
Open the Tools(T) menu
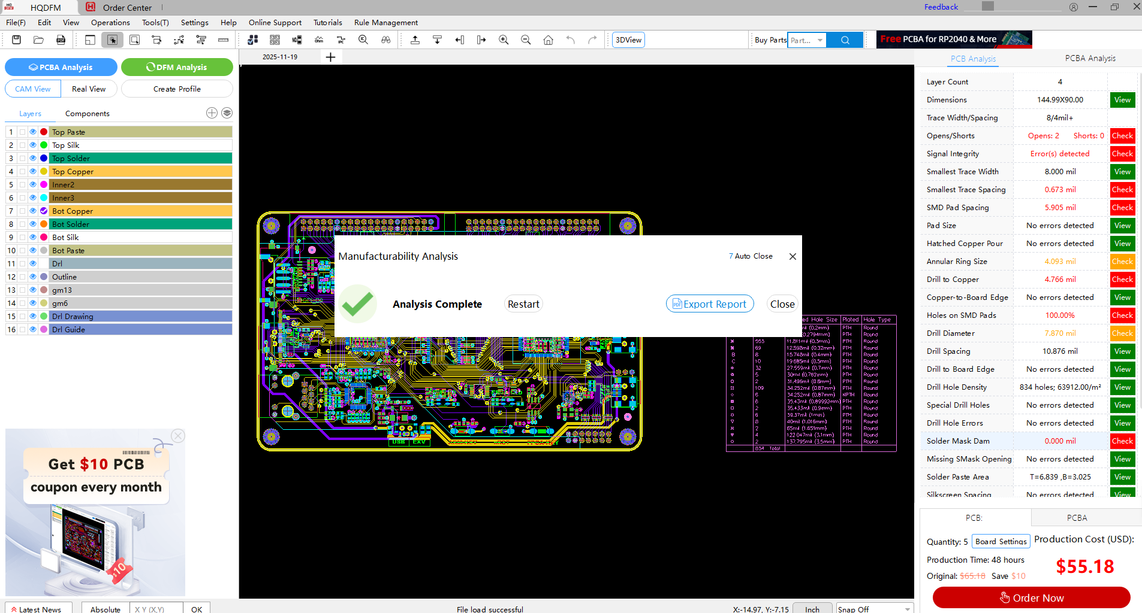[155, 23]
